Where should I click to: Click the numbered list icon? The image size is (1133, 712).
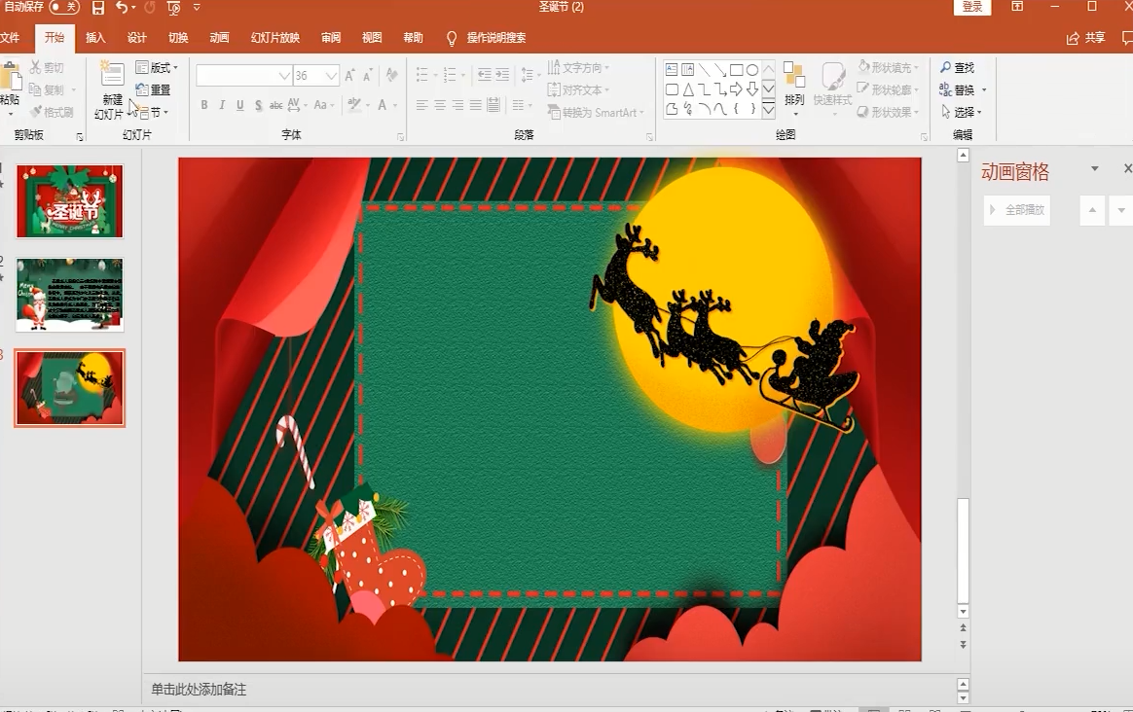tap(450, 74)
